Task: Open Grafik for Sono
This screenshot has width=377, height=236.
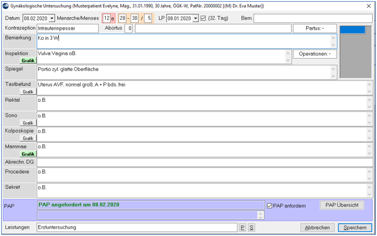Action: pos(28,123)
